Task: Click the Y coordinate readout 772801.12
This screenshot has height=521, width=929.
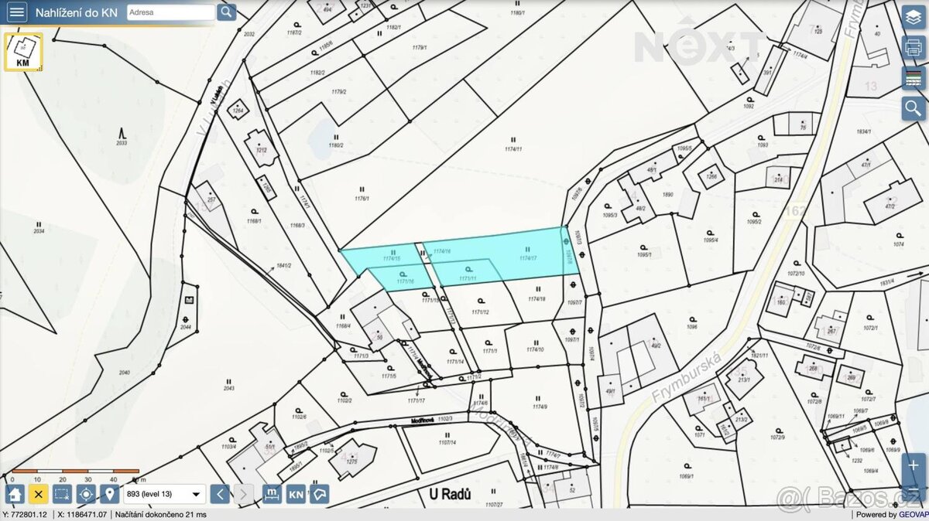Action: pyautogui.click(x=25, y=515)
